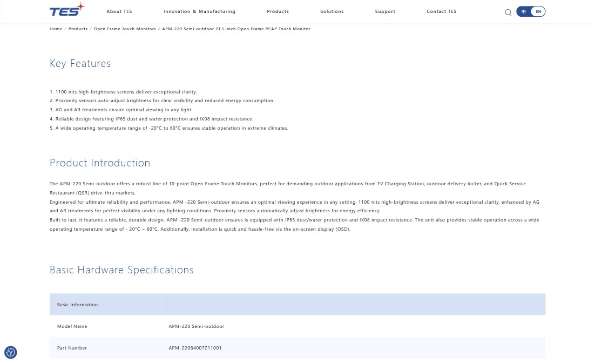The image size is (595, 363).
Task: Expand the Products navigation menu
Action: point(278,11)
